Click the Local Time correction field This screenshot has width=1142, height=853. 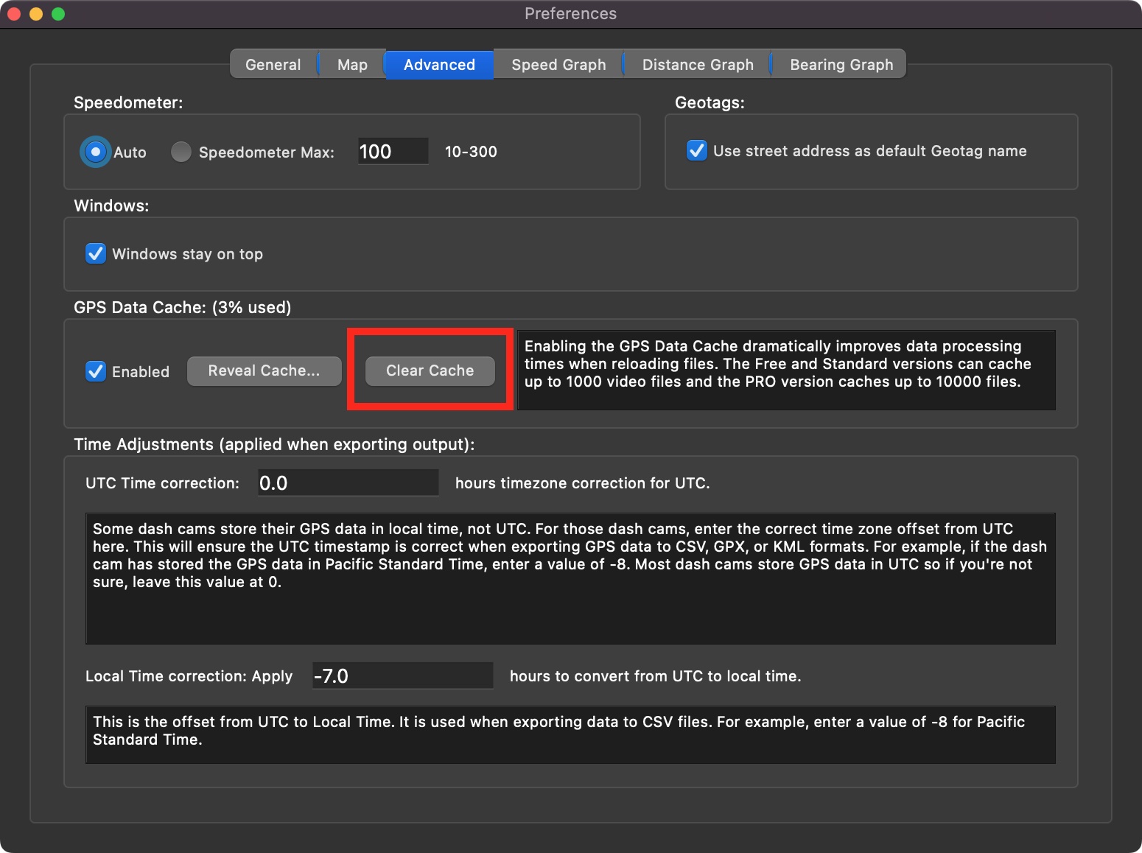[402, 675]
